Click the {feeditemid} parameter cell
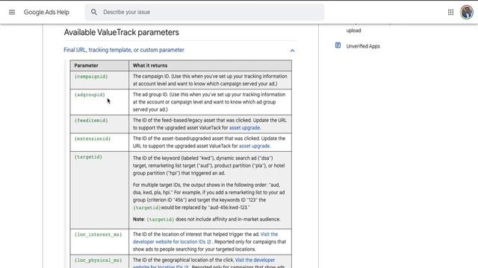Screen dimensions: 478x268 (x=99, y=124)
